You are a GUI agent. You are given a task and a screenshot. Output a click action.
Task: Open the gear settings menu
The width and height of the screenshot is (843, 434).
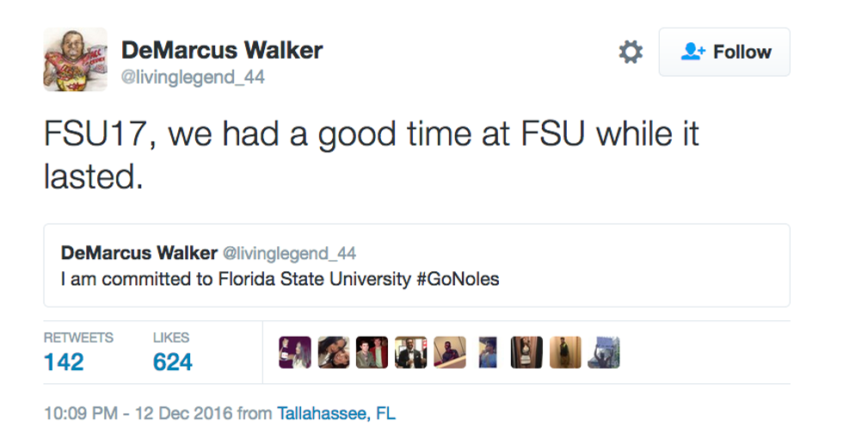[631, 53]
